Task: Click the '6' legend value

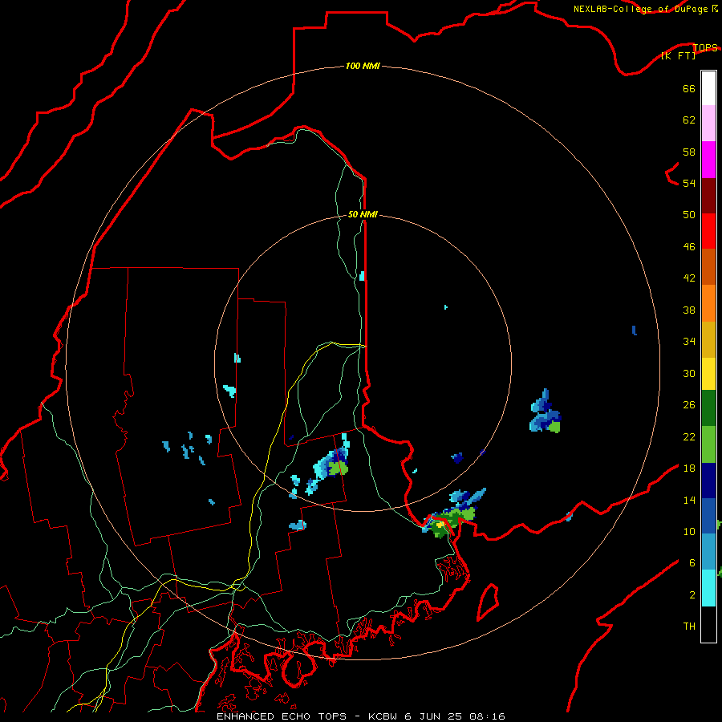Action: point(692,562)
